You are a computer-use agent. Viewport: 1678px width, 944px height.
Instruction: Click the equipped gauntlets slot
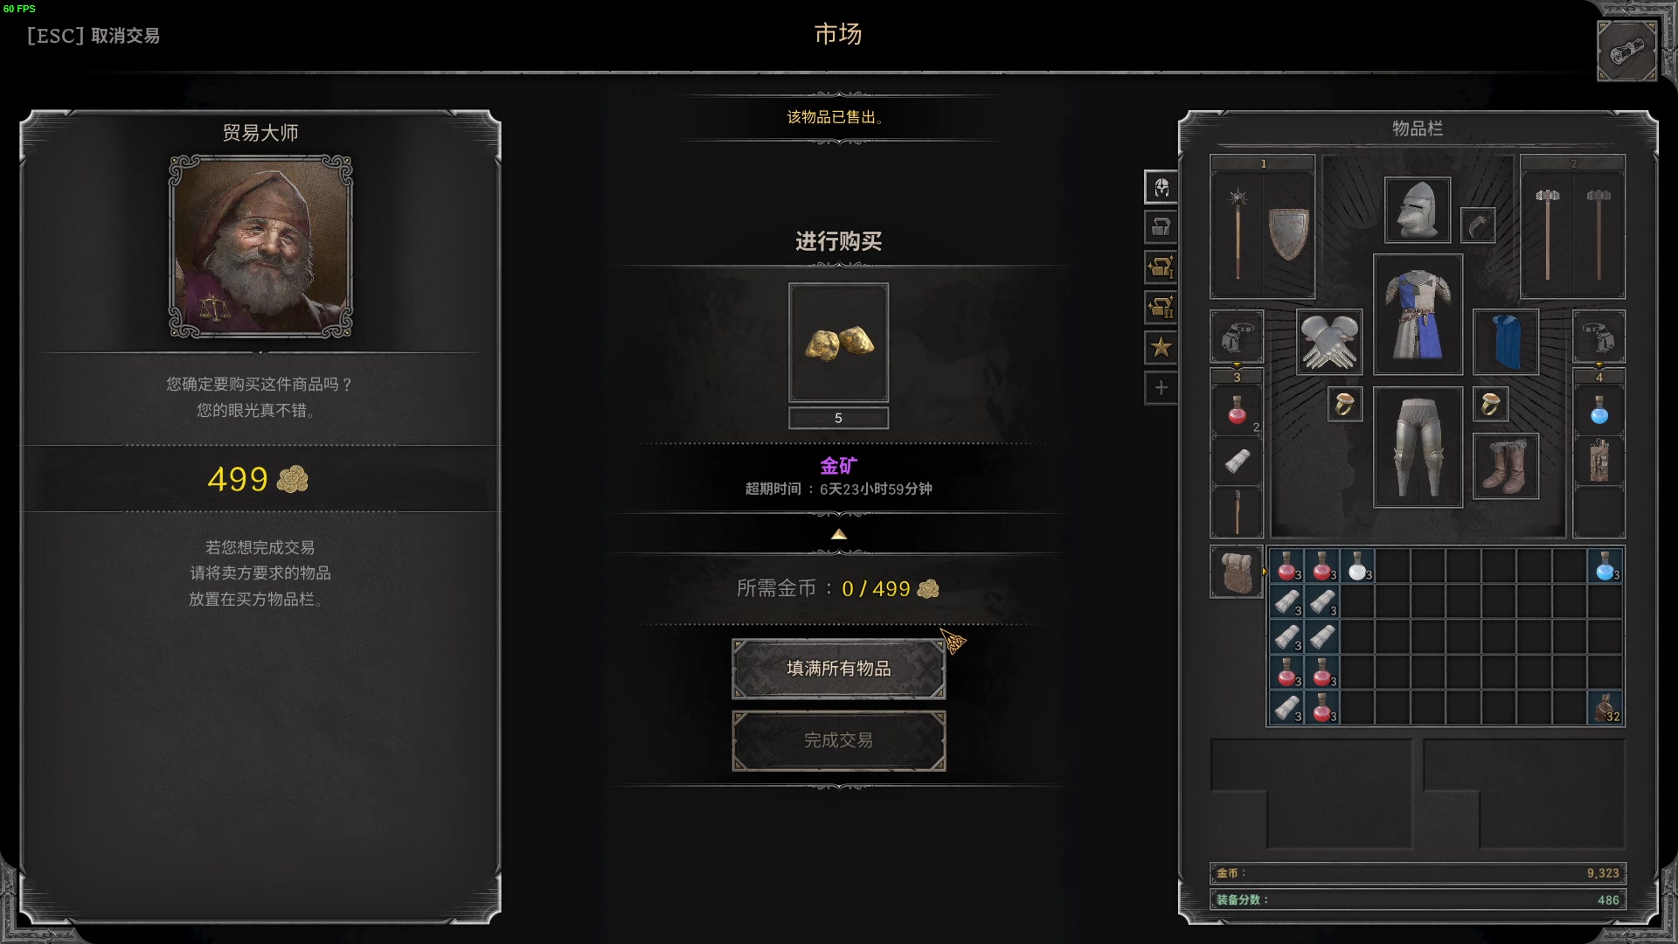1328,342
